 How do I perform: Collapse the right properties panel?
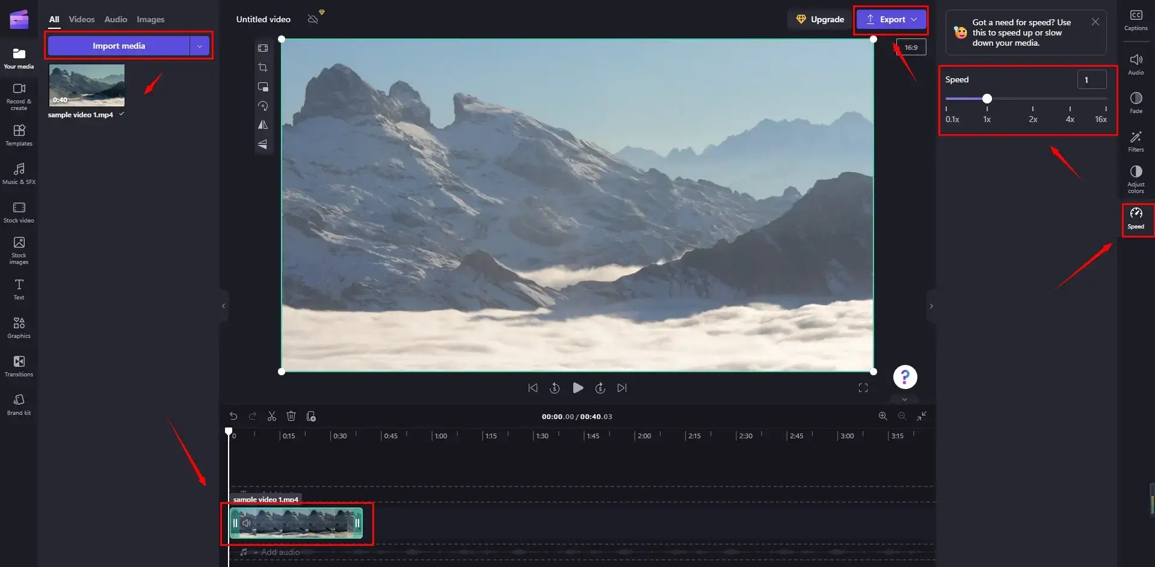pyautogui.click(x=931, y=306)
